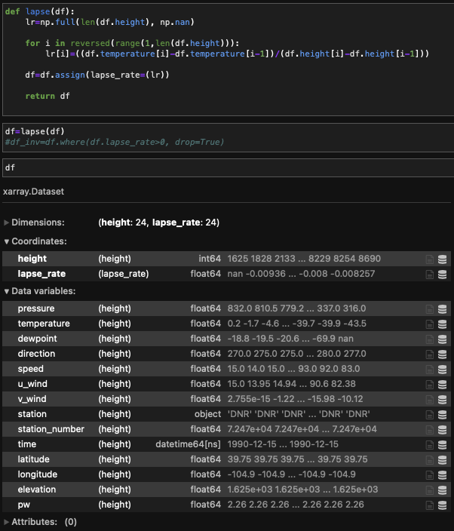Show data repr icon for station_number variable
454x531 pixels.
pos(442,430)
